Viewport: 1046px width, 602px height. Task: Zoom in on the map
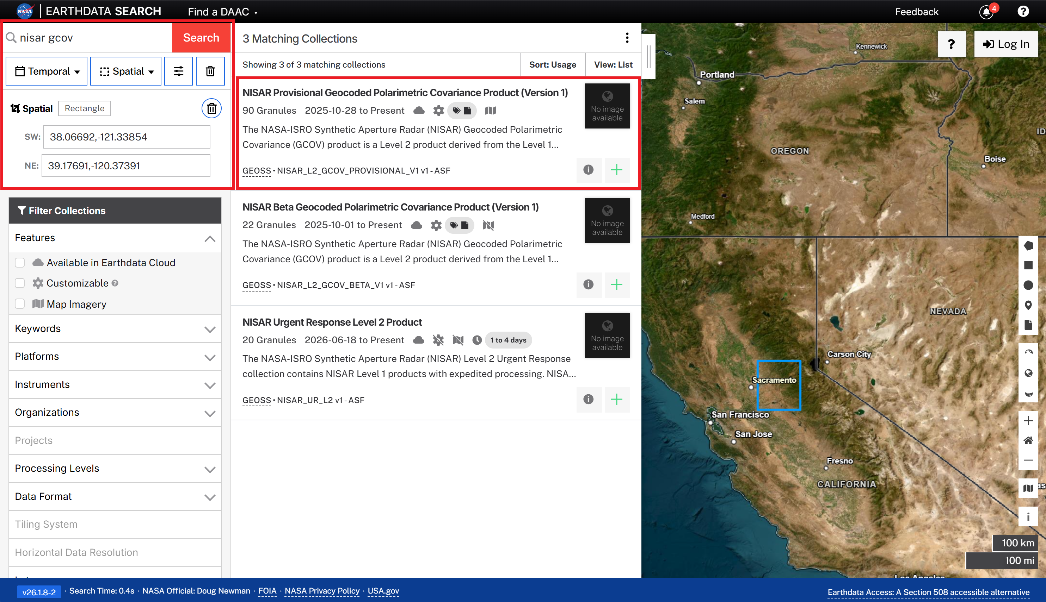pos(1028,421)
